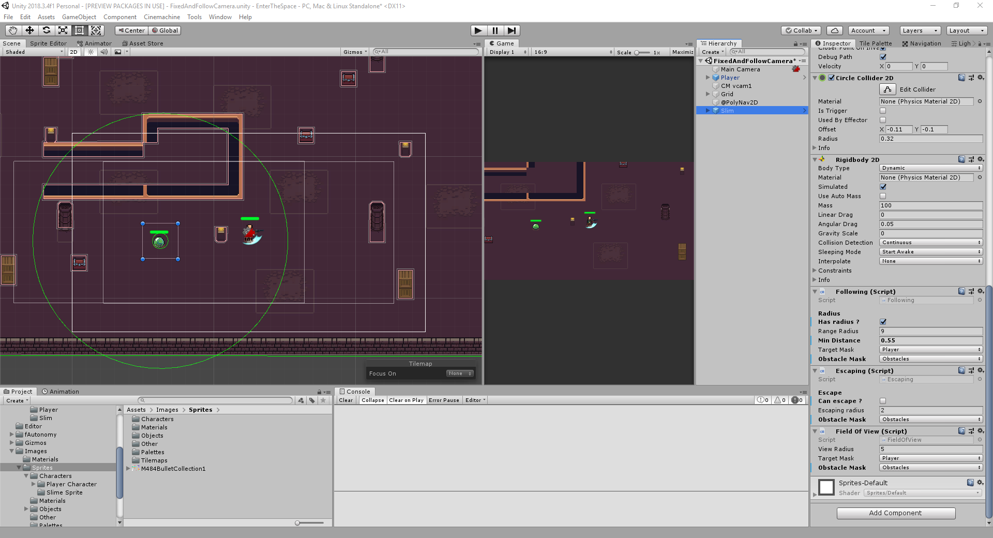Switch to the Tile Palette tab
Viewport: 993px width, 538px height.
[x=876, y=43]
